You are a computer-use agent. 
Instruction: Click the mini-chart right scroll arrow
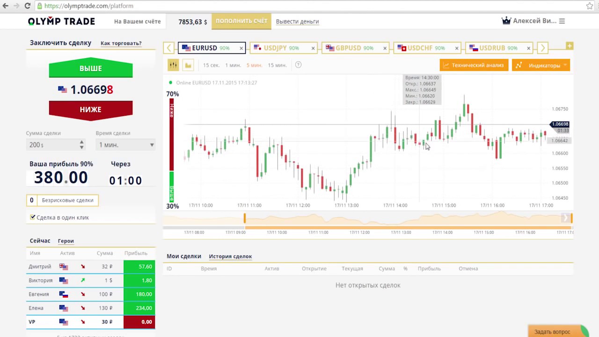coord(565,218)
